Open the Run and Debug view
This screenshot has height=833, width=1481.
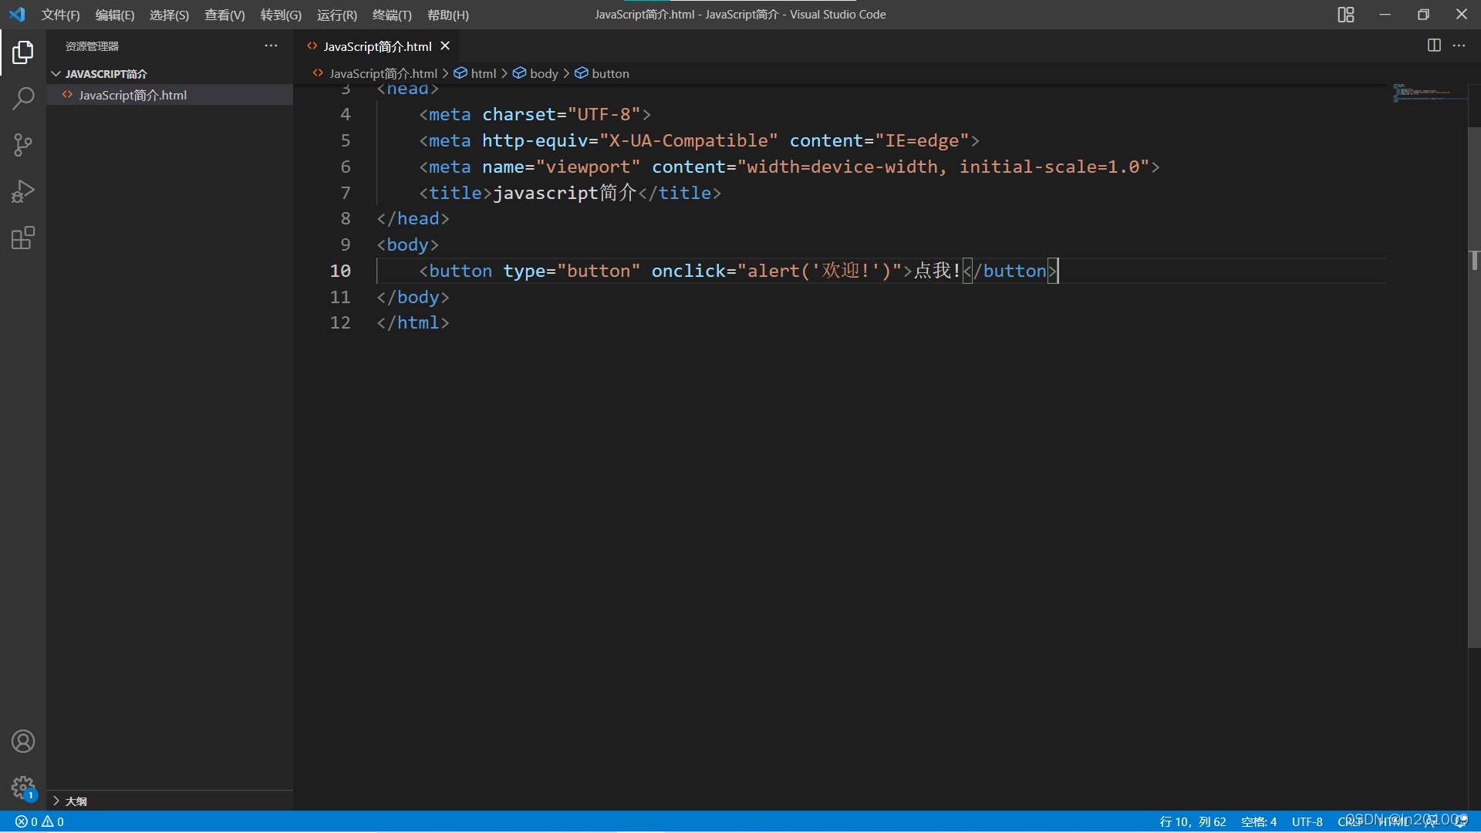[23, 191]
